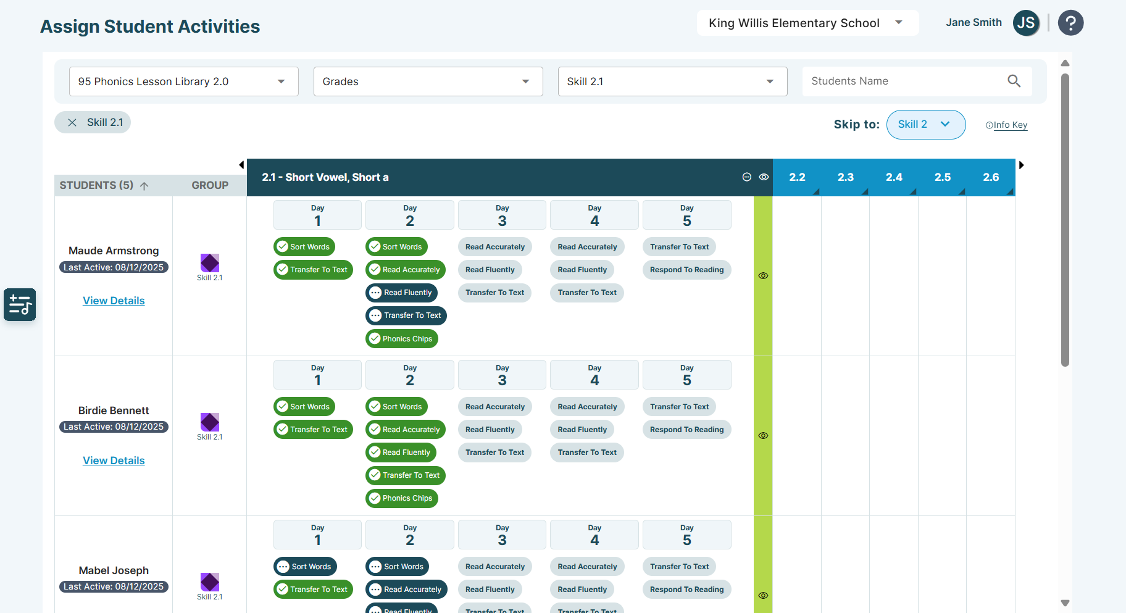The image size is (1126, 613).
Task: Toggle Birdie Bennett's Day 1 Sort Words
Action: tap(304, 407)
